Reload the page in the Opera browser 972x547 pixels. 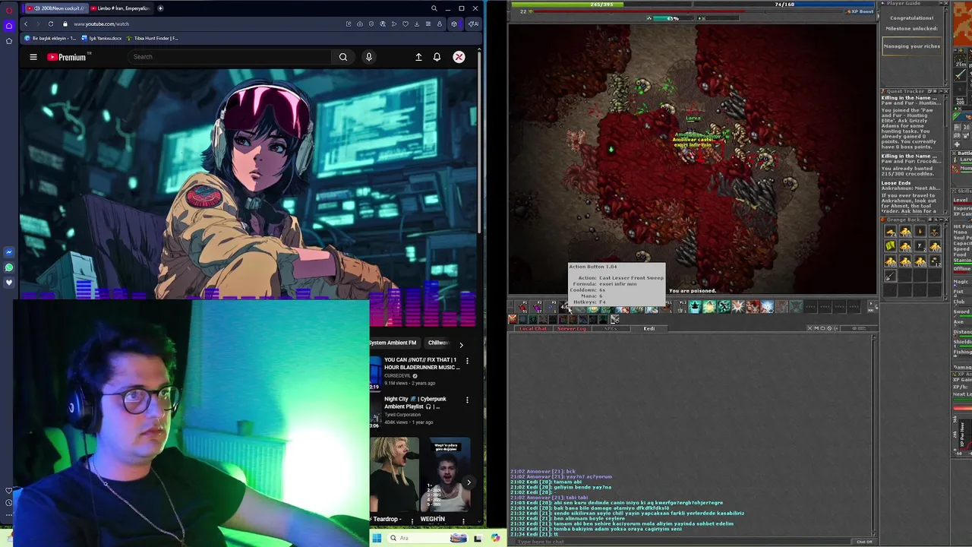(x=51, y=24)
